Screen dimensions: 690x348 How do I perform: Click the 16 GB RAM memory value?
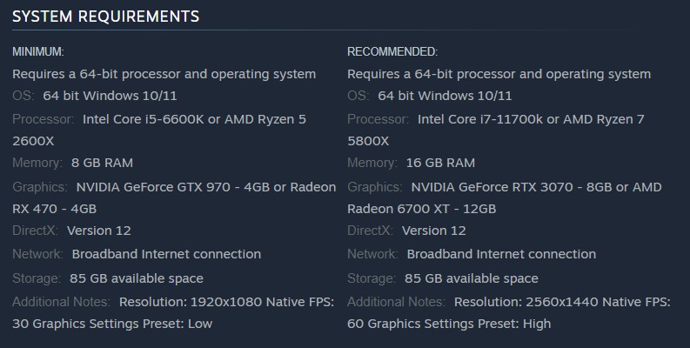pyautogui.click(x=440, y=163)
